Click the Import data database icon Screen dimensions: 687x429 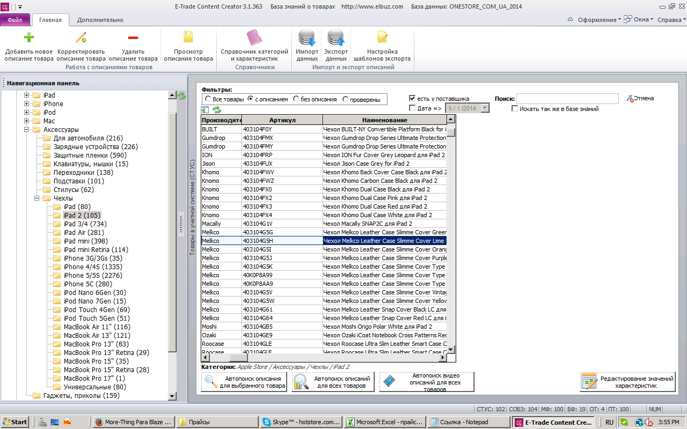tap(307, 38)
